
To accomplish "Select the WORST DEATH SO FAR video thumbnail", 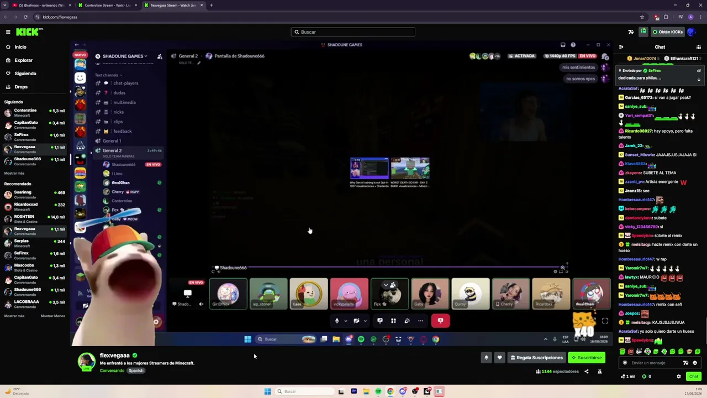I will point(410,168).
